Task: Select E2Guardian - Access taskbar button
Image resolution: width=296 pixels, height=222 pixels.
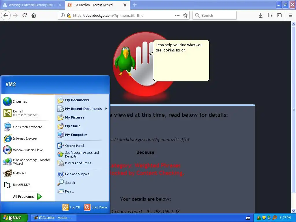Action: tap(53, 218)
